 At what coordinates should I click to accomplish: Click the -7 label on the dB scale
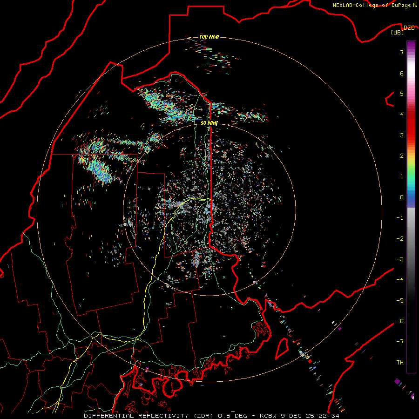pyautogui.click(x=400, y=342)
